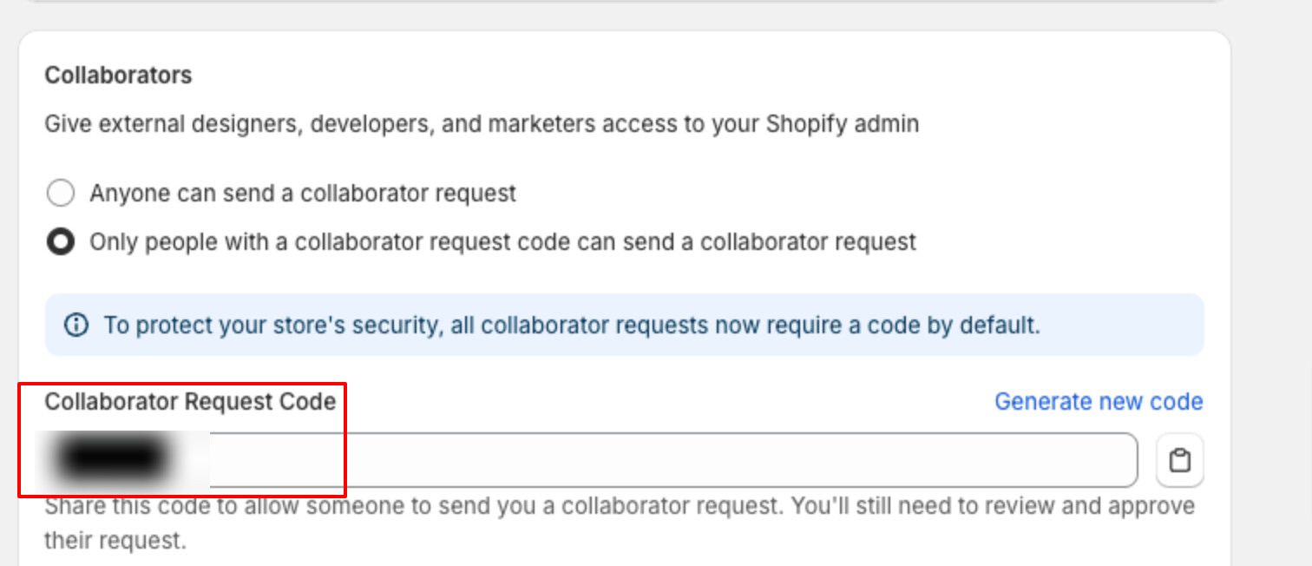Click the 'Anyone can send a collaborator request' label text

303,193
